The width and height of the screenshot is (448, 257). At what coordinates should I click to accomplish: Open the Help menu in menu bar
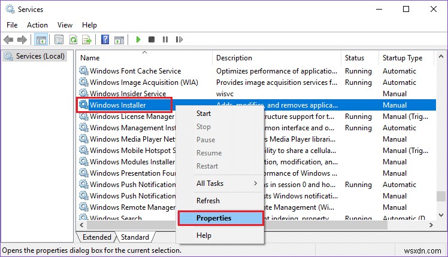89,25
